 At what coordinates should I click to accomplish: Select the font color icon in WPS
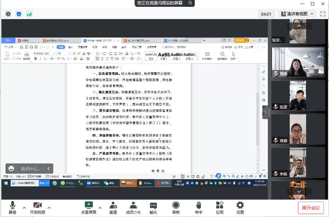(82, 59)
